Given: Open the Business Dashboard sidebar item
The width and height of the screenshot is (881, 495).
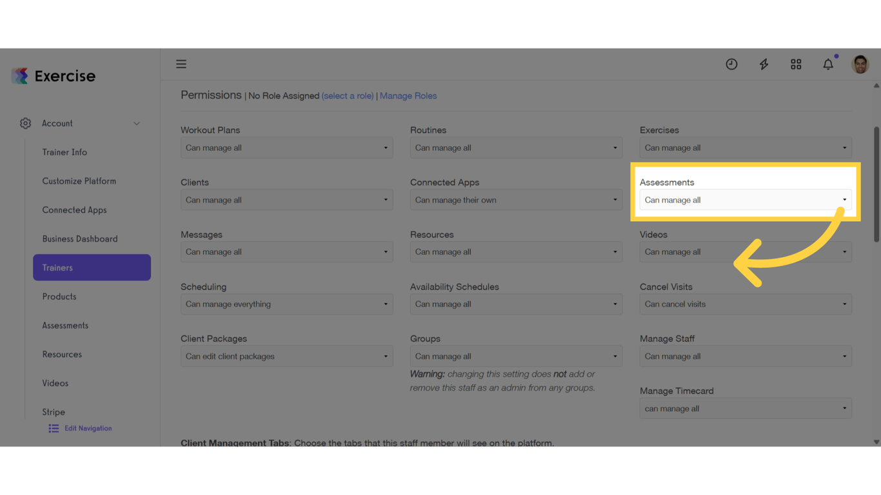Looking at the screenshot, I should click(80, 238).
